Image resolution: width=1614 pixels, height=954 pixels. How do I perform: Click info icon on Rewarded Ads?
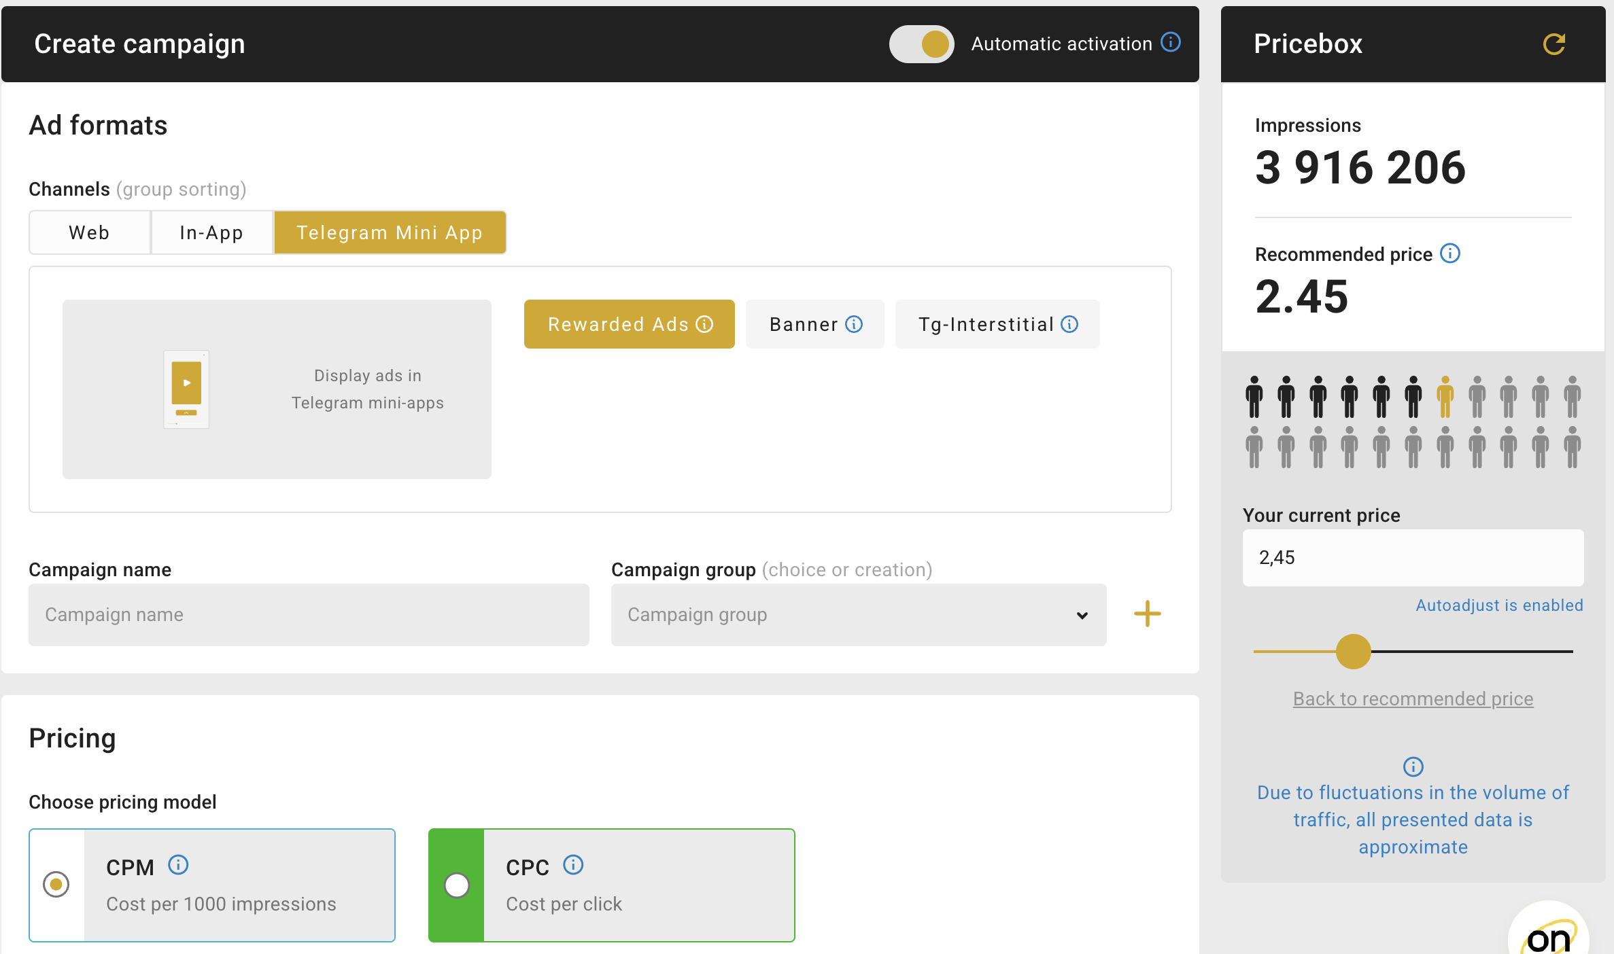[x=705, y=324]
